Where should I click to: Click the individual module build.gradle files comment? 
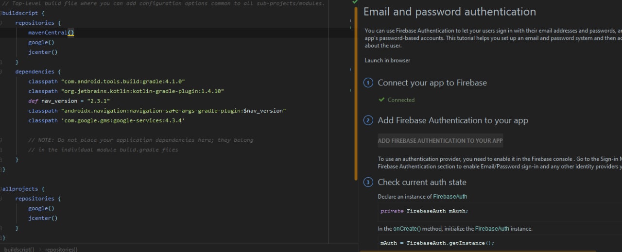103,150
